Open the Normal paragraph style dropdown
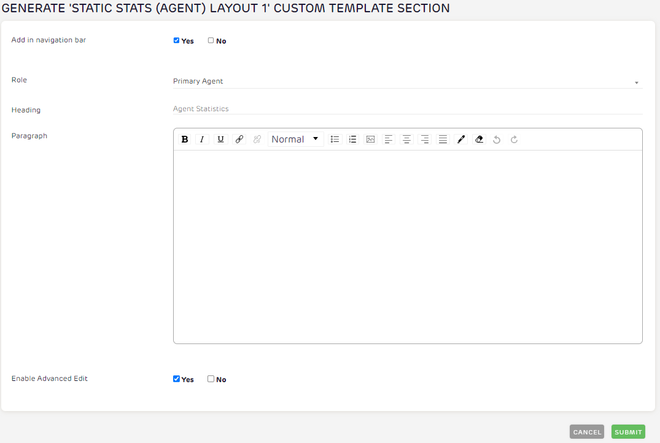 295,139
